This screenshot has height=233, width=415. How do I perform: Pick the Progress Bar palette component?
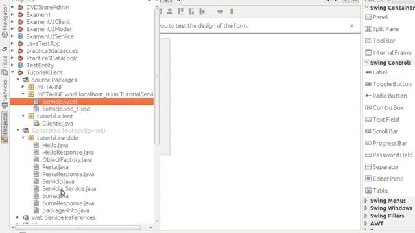[x=386, y=143]
